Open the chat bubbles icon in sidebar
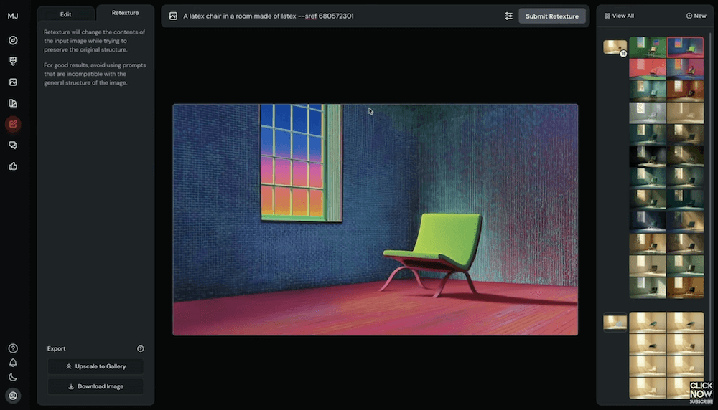 pyautogui.click(x=13, y=146)
